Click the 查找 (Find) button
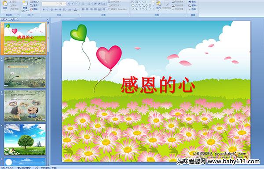Viewport: 264px width, 169px height. (x=192, y=2)
